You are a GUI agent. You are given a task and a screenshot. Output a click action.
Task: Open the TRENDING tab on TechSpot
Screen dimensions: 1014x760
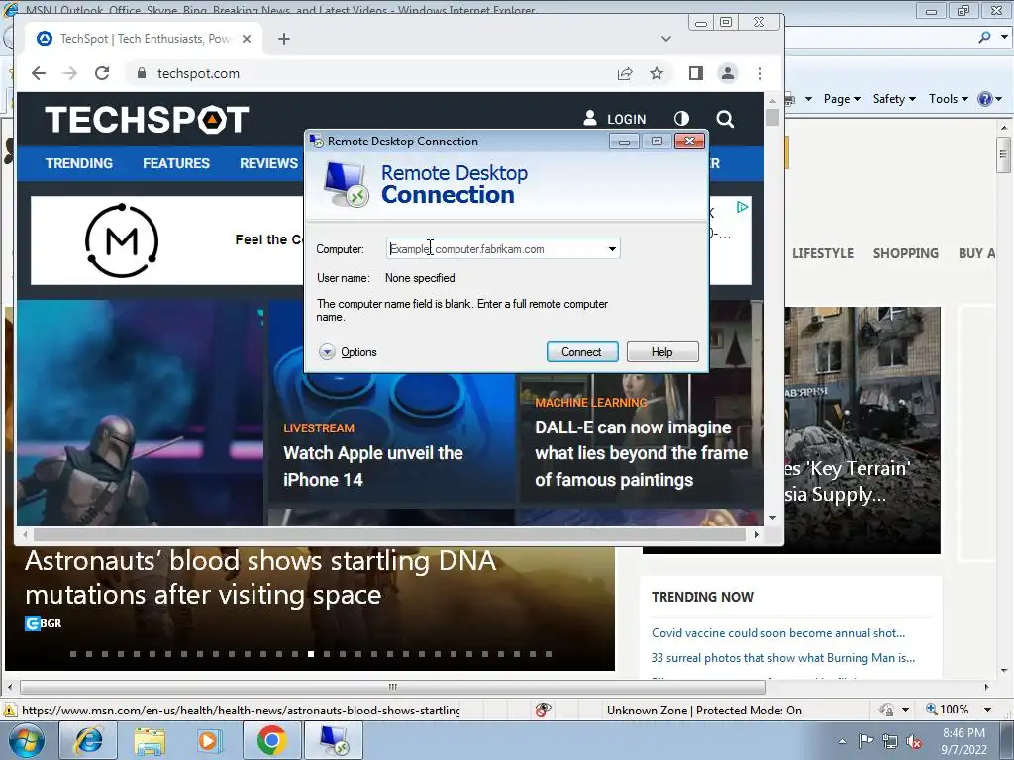tap(79, 163)
